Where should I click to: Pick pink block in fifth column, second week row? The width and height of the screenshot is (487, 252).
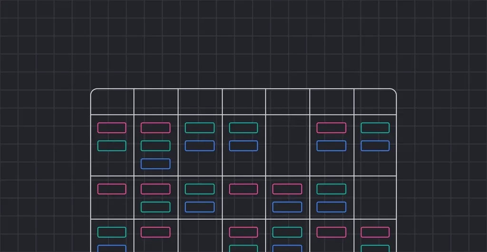coord(287,189)
